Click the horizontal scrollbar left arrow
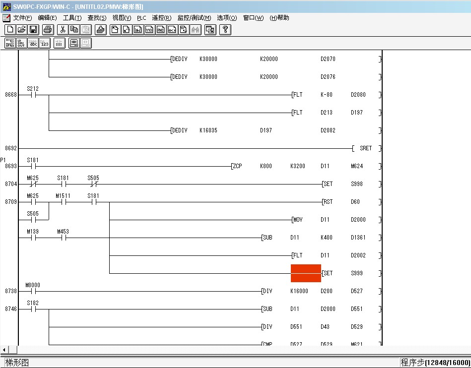Screen dimensions: 471x368 tap(4, 350)
